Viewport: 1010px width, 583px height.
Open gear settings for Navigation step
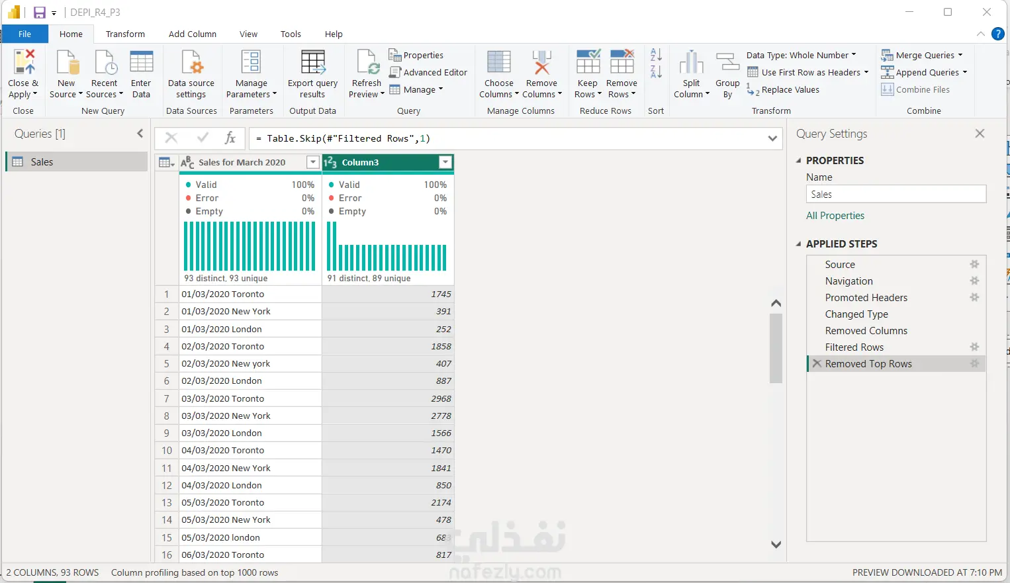tap(974, 281)
